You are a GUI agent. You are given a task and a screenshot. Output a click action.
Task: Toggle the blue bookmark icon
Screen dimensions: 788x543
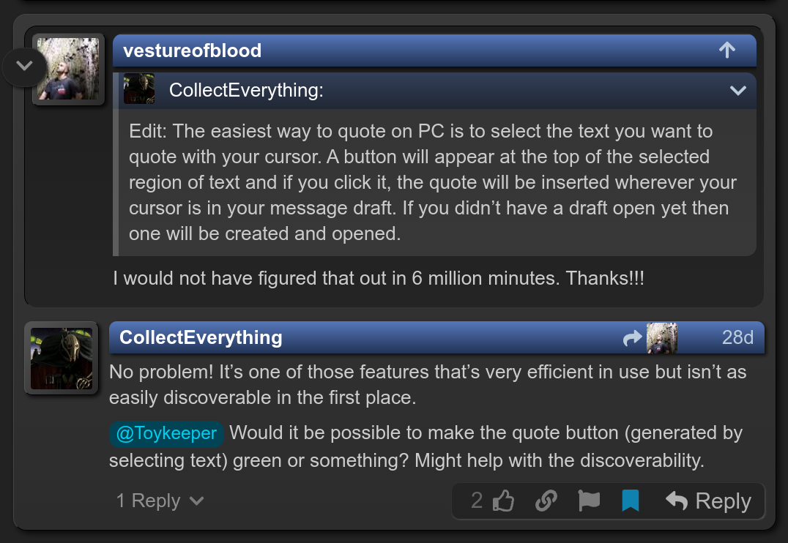point(631,501)
